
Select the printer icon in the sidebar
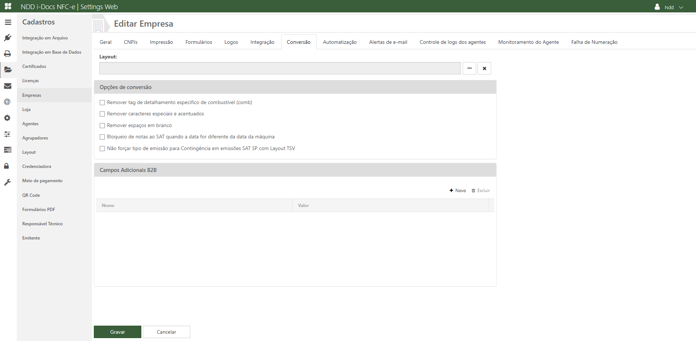tap(8, 54)
